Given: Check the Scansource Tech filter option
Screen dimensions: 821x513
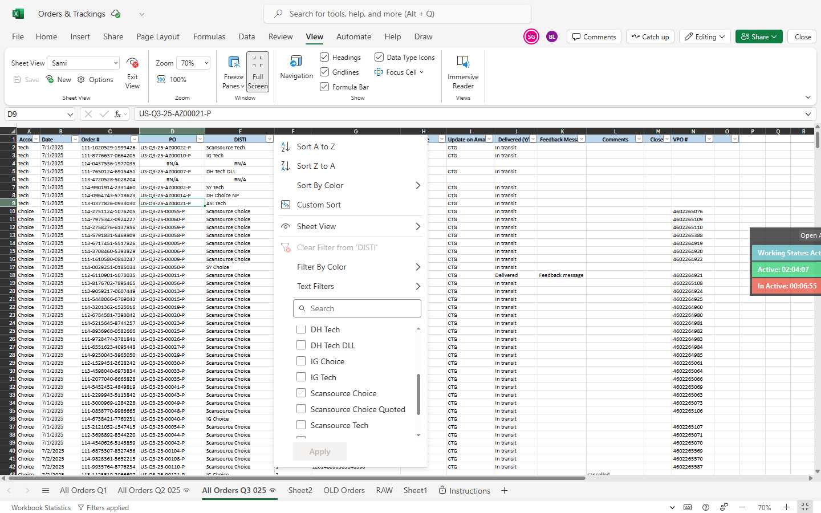Looking at the screenshot, I should [301, 425].
